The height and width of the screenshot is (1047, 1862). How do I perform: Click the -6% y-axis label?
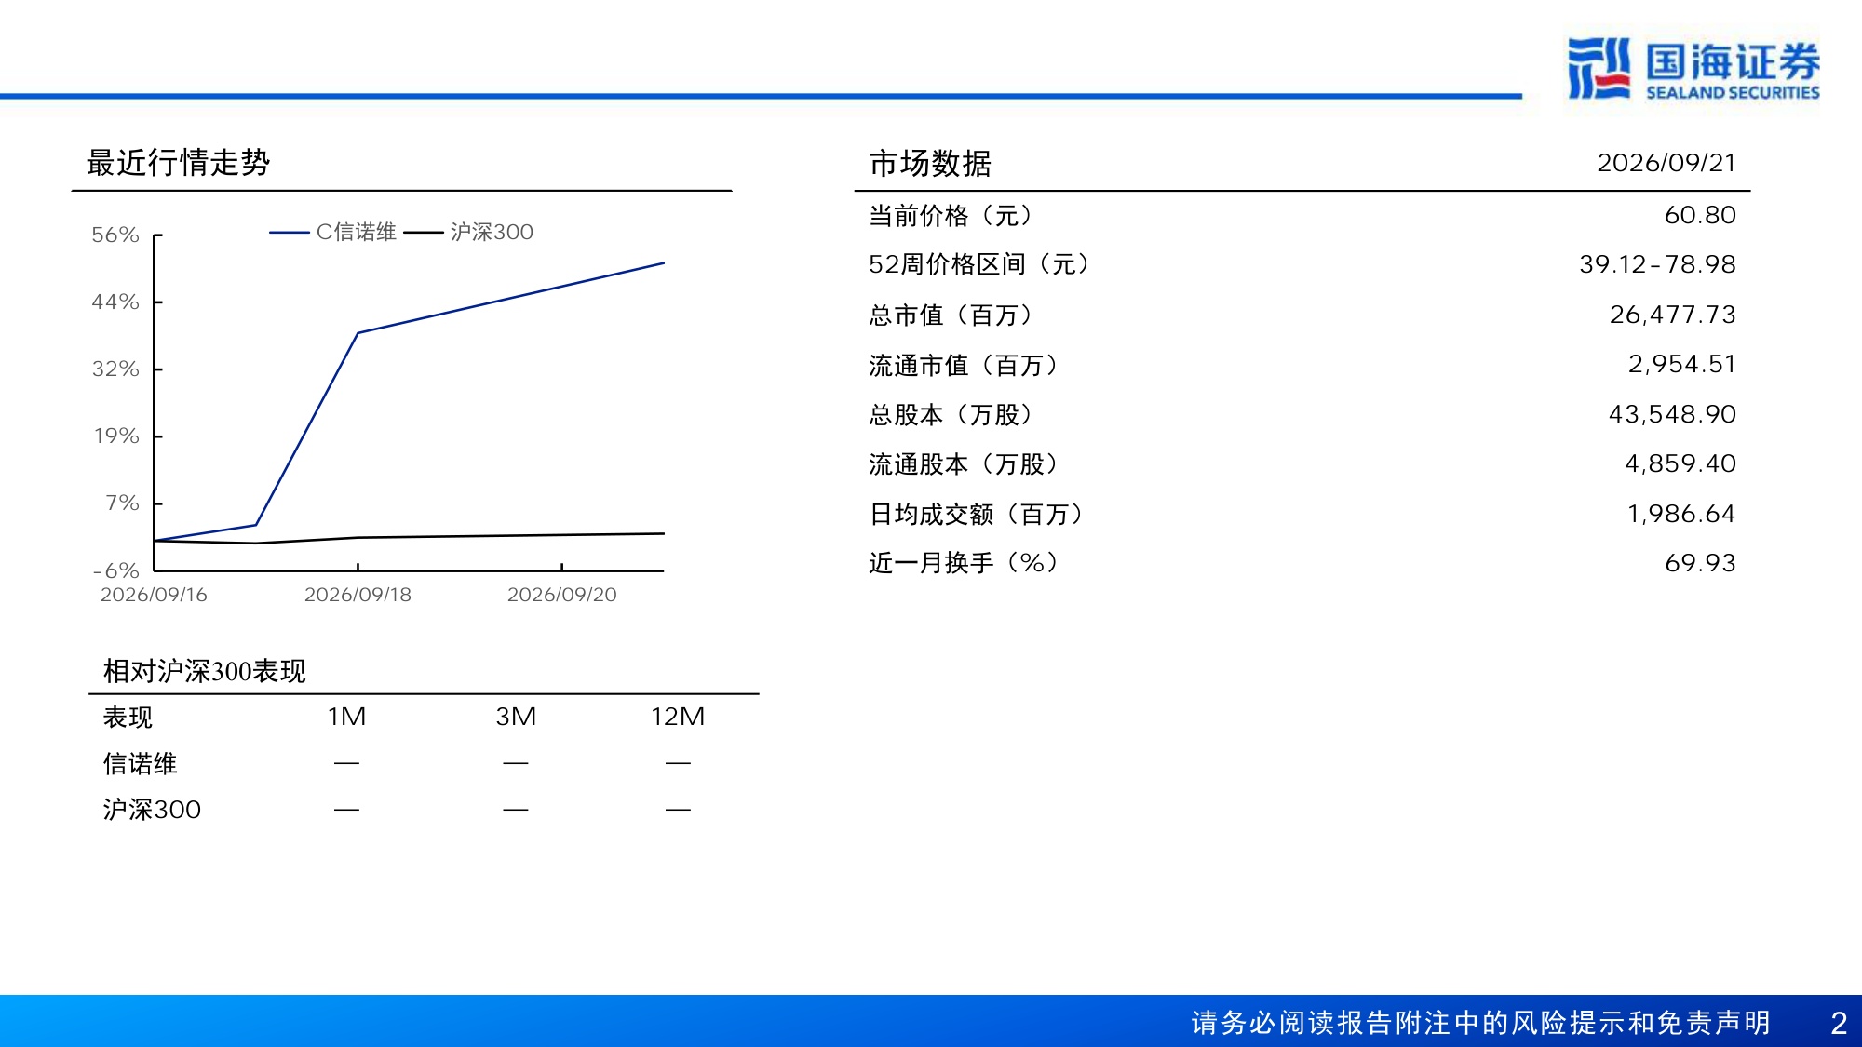115,570
